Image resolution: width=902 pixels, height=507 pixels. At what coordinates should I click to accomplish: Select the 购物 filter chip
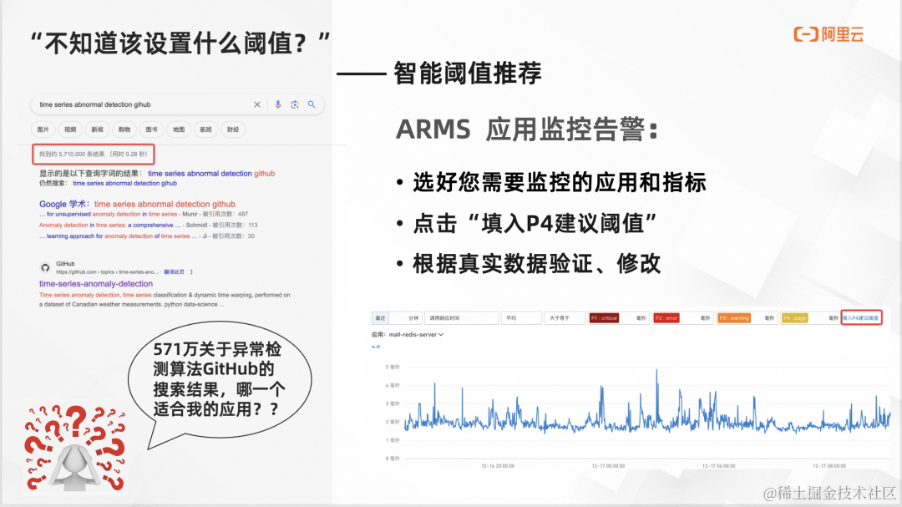(x=124, y=129)
